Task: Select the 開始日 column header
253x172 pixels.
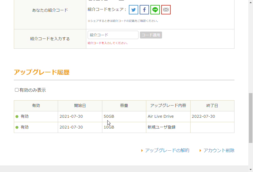Action: (80, 106)
